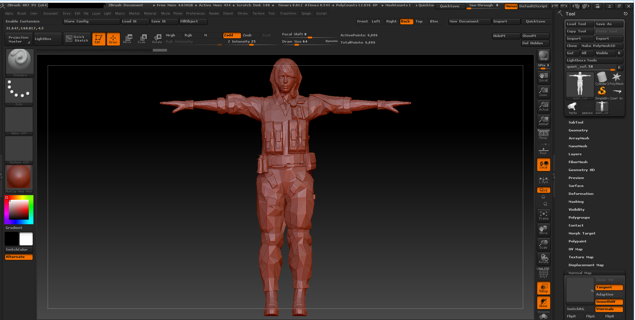Screen dimensions: 635x320
Task: Toggle Ghost transparency mode
Action: pyautogui.click(x=543, y=302)
